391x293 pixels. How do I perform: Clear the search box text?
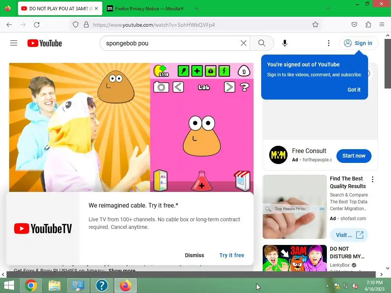243,43
